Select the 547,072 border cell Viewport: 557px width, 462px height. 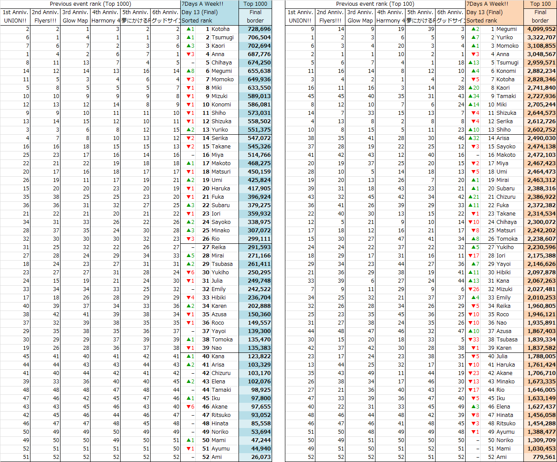pos(255,138)
